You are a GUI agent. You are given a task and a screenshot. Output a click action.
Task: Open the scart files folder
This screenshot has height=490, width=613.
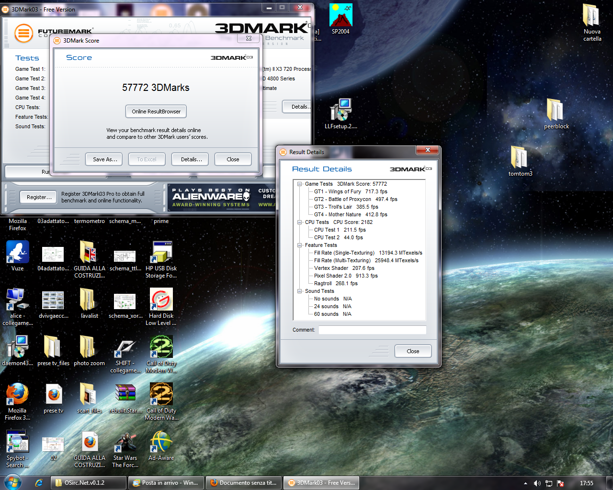[x=89, y=398]
